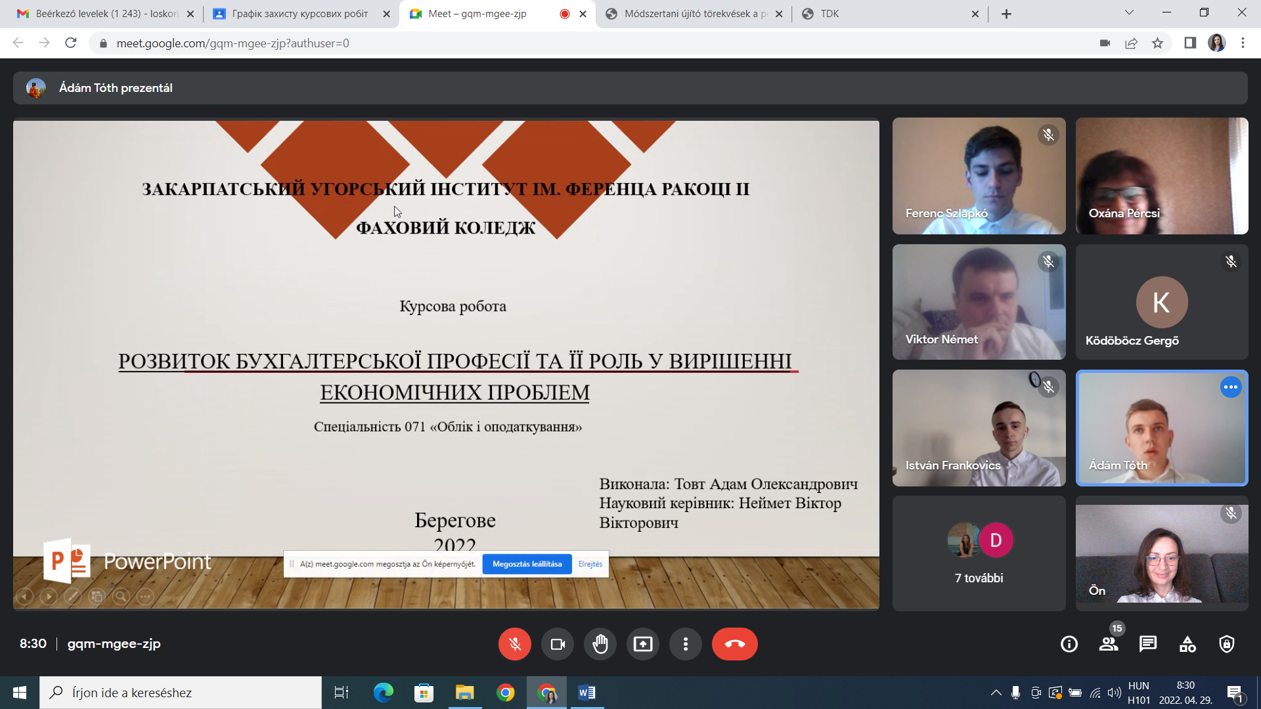Raise hand in the meeting
Viewport: 1261px width, 709px height.
[600, 644]
